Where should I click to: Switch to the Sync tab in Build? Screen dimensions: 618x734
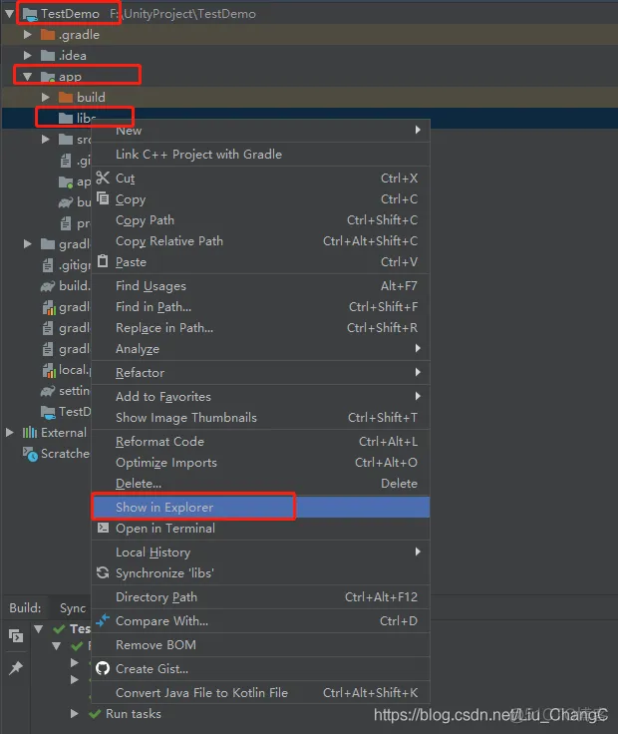[x=73, y=608]
